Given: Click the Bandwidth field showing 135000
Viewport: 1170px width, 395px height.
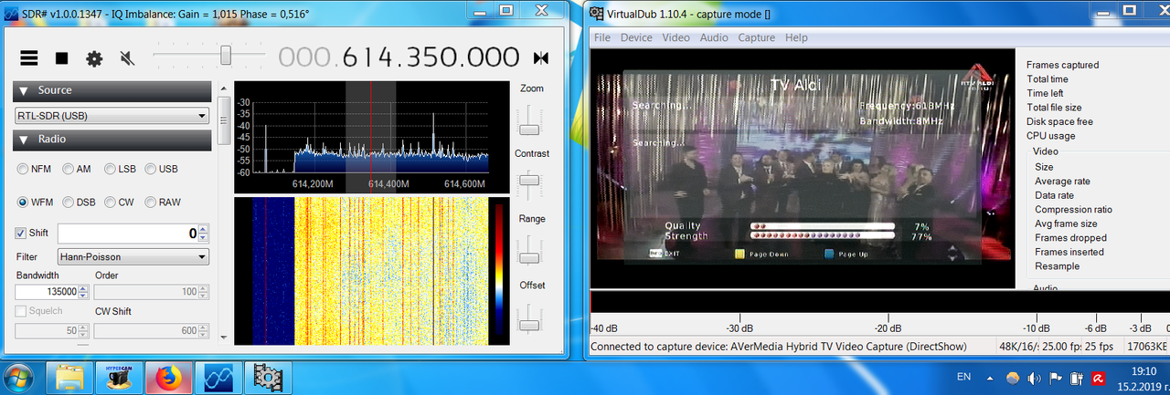Looking at the screenshot, I should (46, 292).
